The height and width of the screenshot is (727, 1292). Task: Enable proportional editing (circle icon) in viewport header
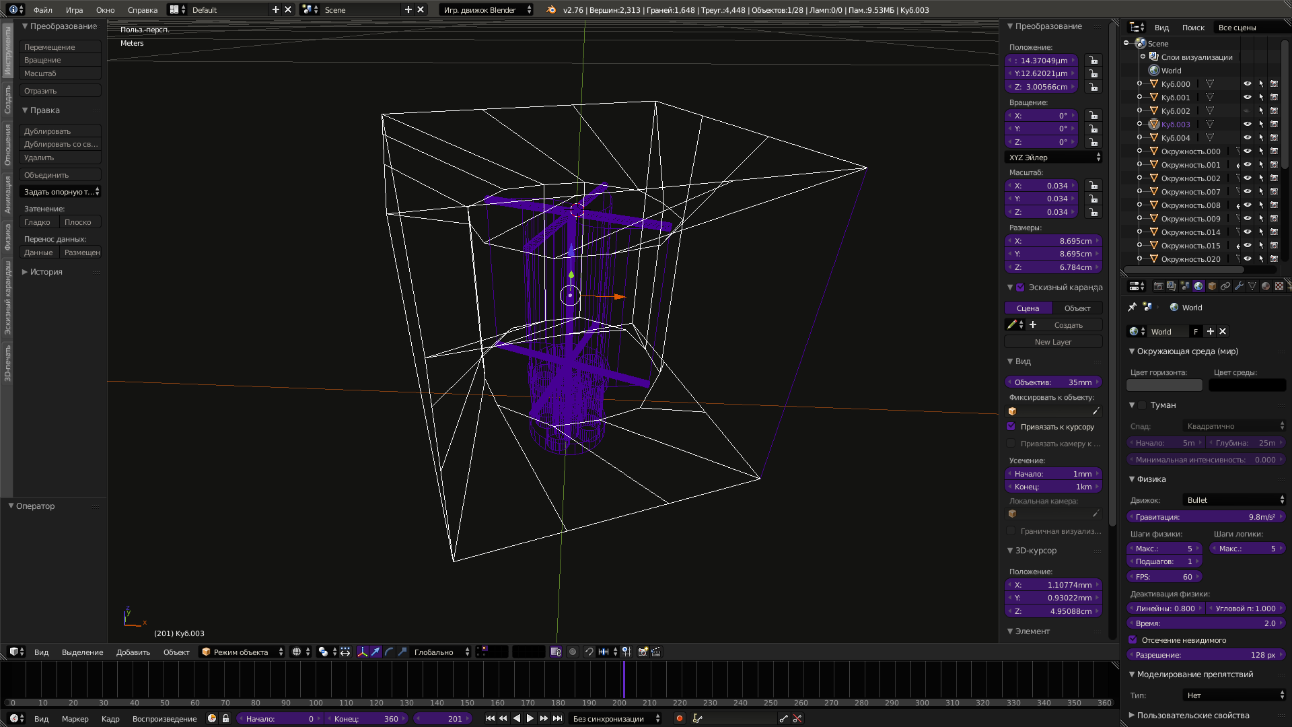pyautogui.click(x=573, y=652)
